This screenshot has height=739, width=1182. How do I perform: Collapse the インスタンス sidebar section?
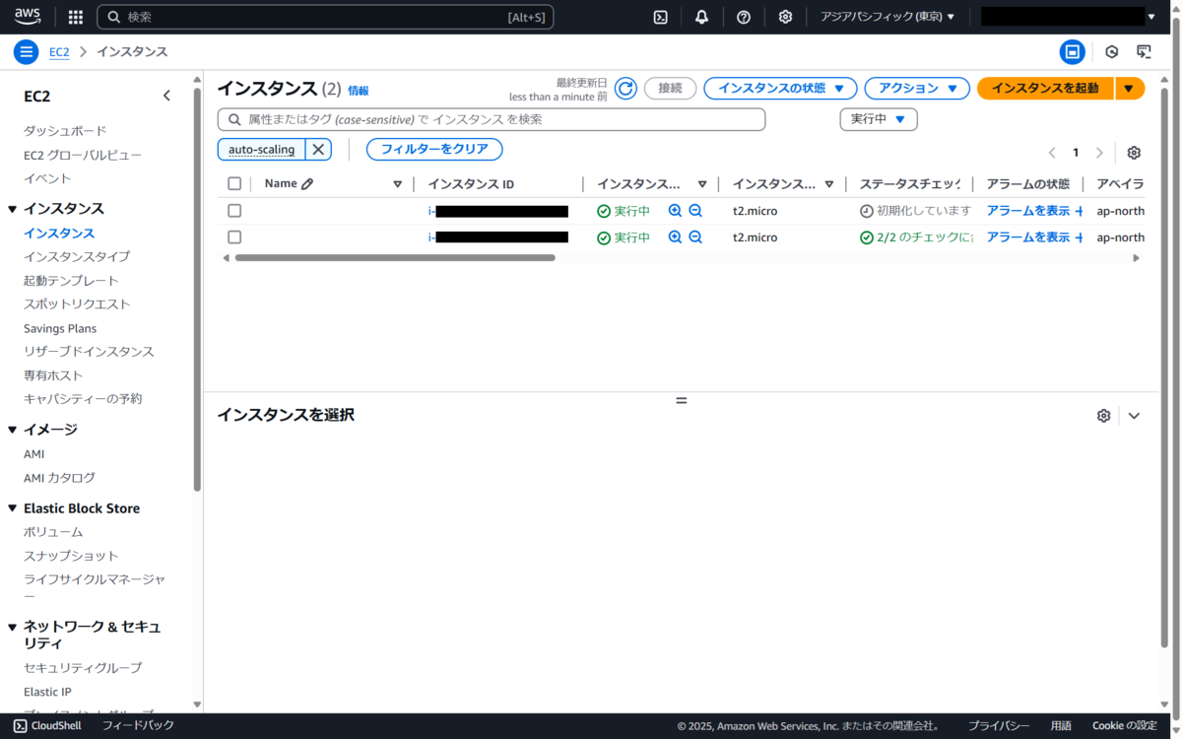pos(13,209)
